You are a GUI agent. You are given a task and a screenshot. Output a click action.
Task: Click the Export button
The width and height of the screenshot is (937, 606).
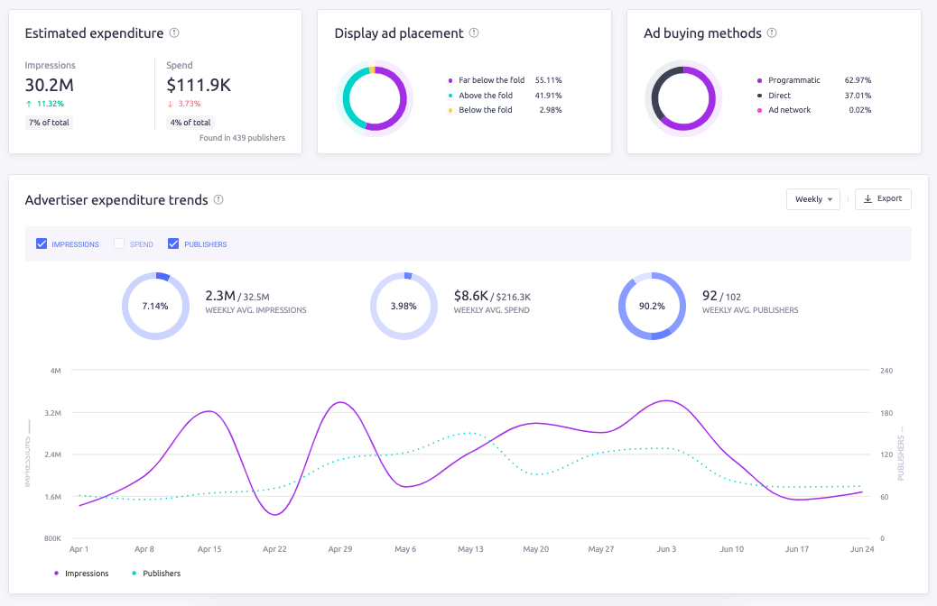[883, 199]
